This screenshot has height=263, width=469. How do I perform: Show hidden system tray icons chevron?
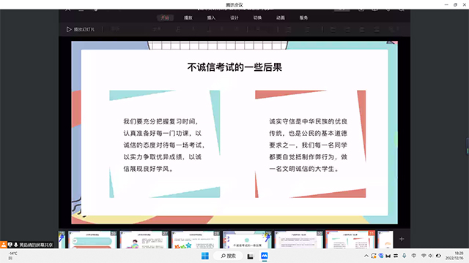pyautogui.click(x=366, y=256)
